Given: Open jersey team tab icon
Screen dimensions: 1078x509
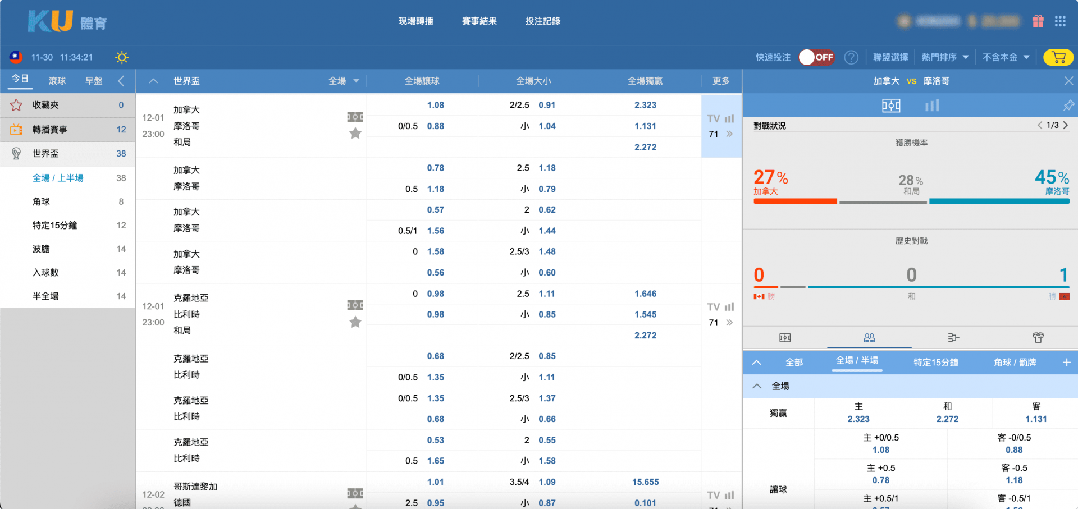Looking at the screenshot, I should (1038, 337).
